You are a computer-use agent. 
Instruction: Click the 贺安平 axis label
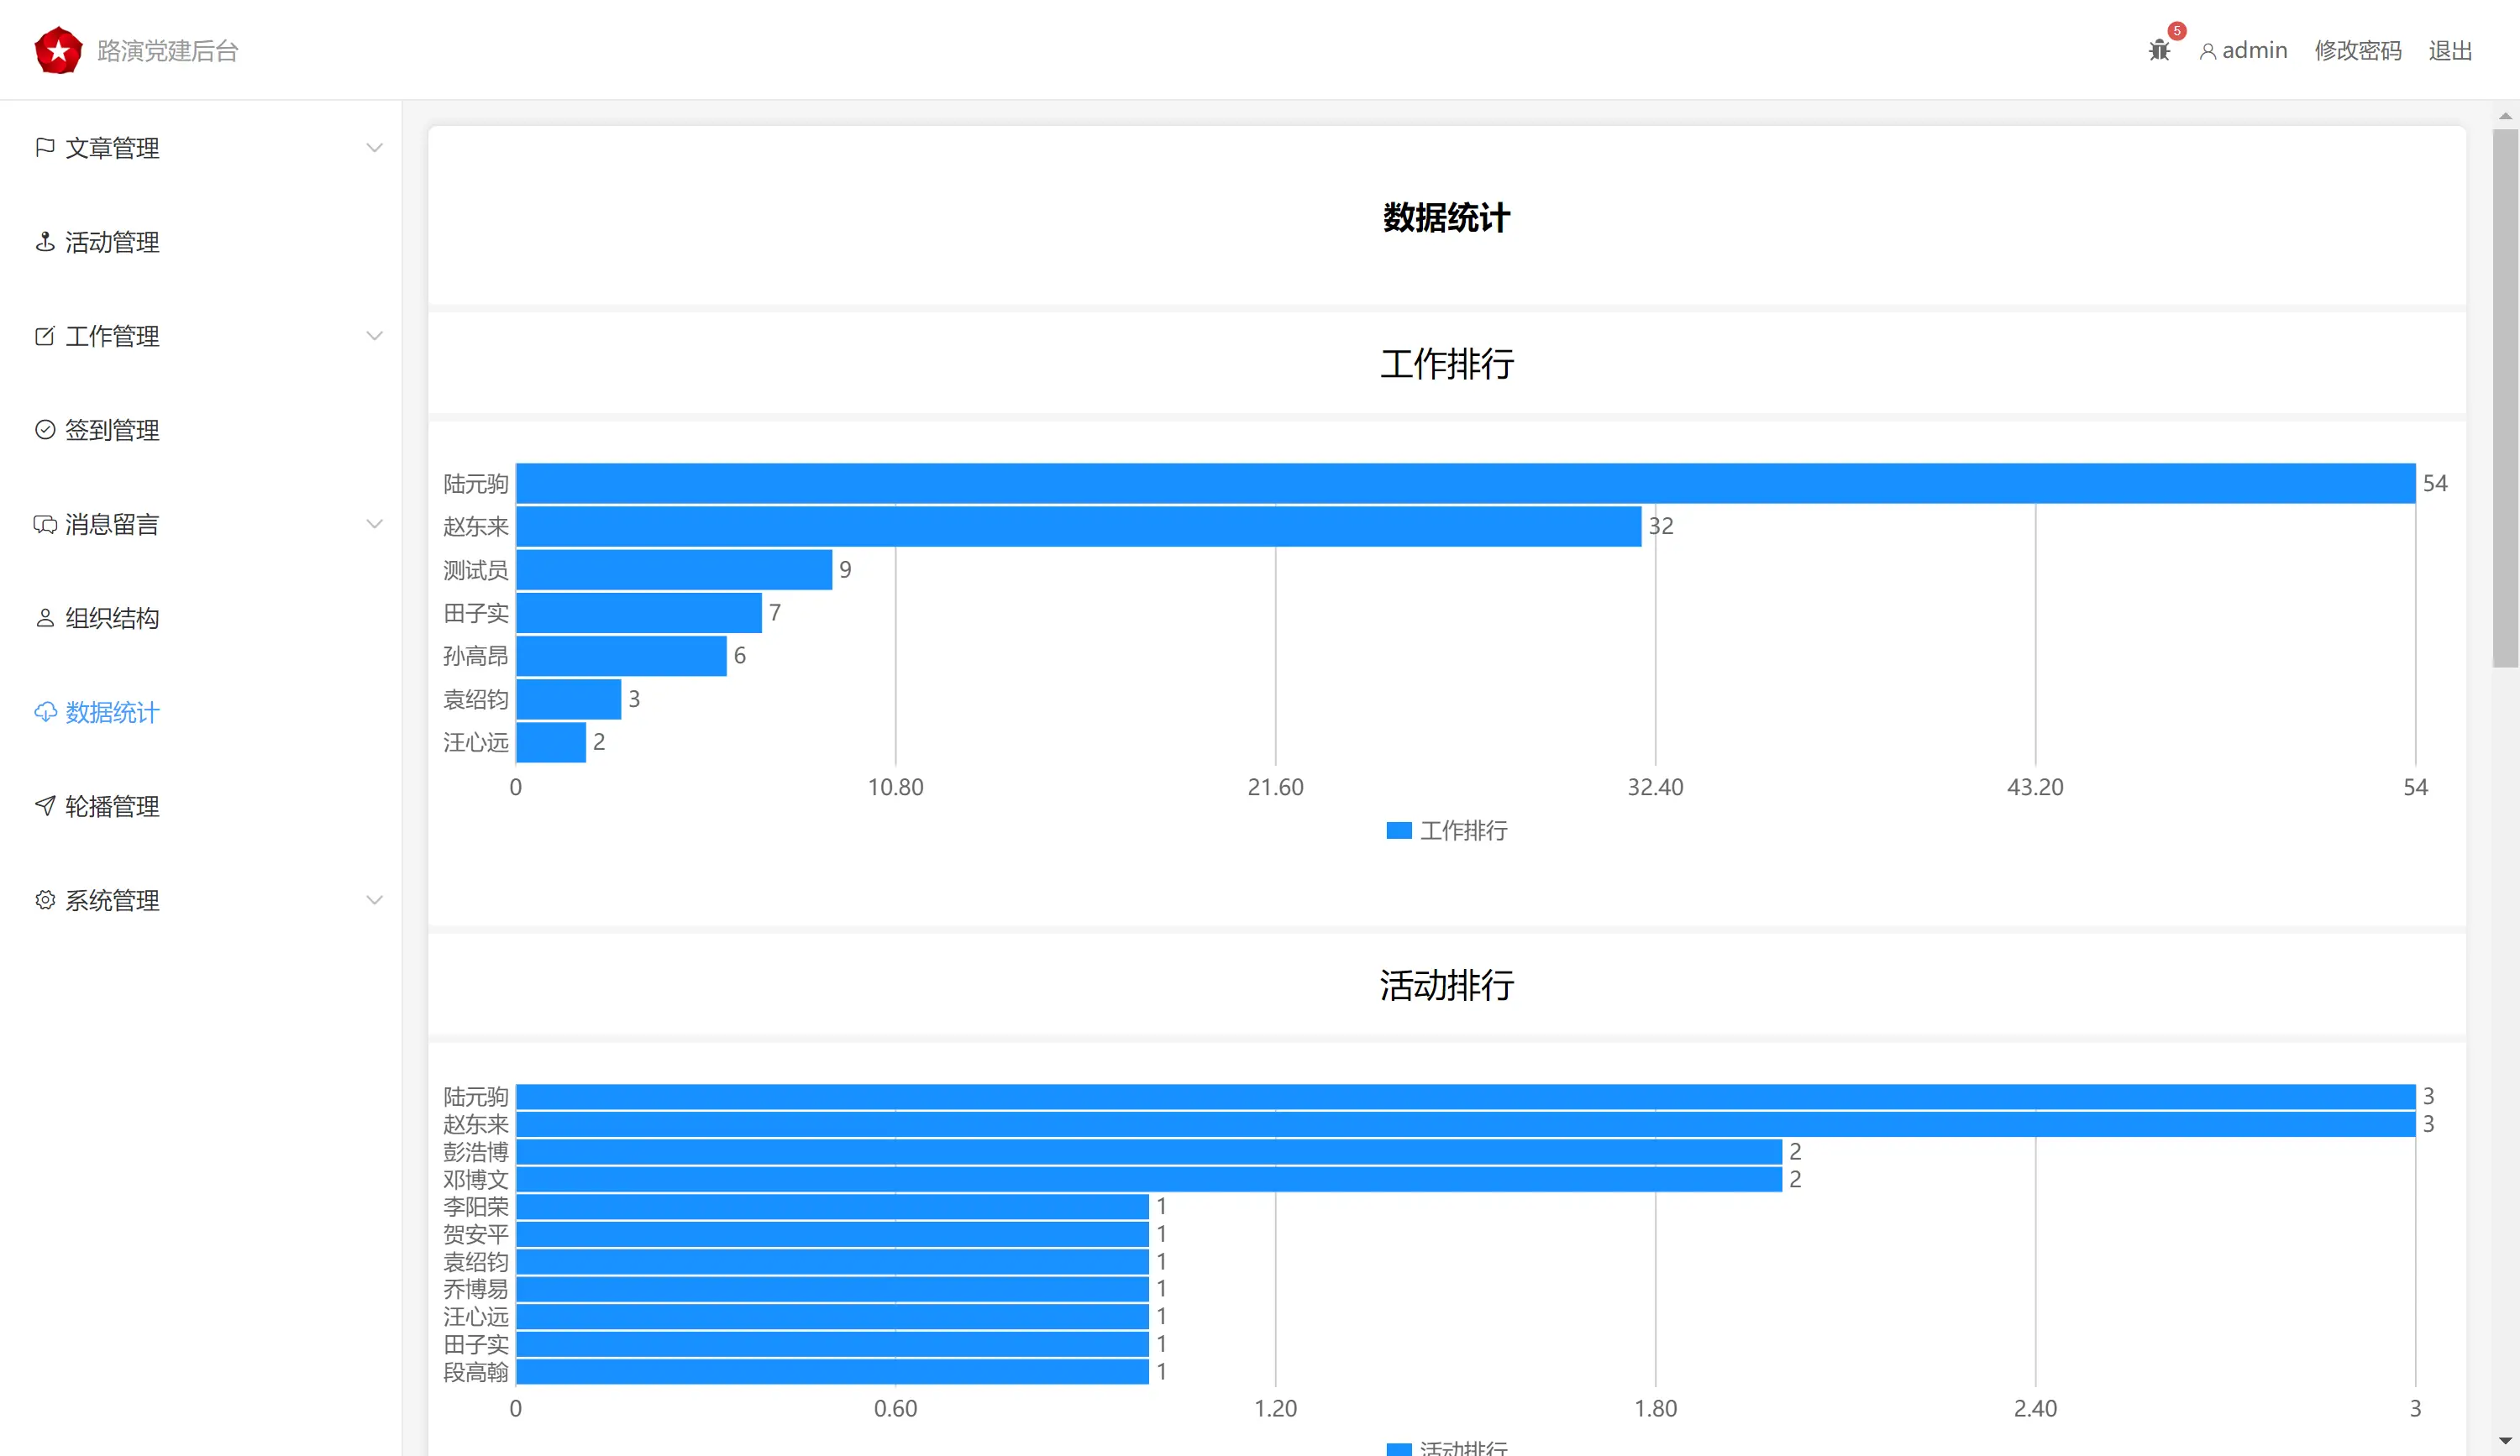click(476, 1234)
